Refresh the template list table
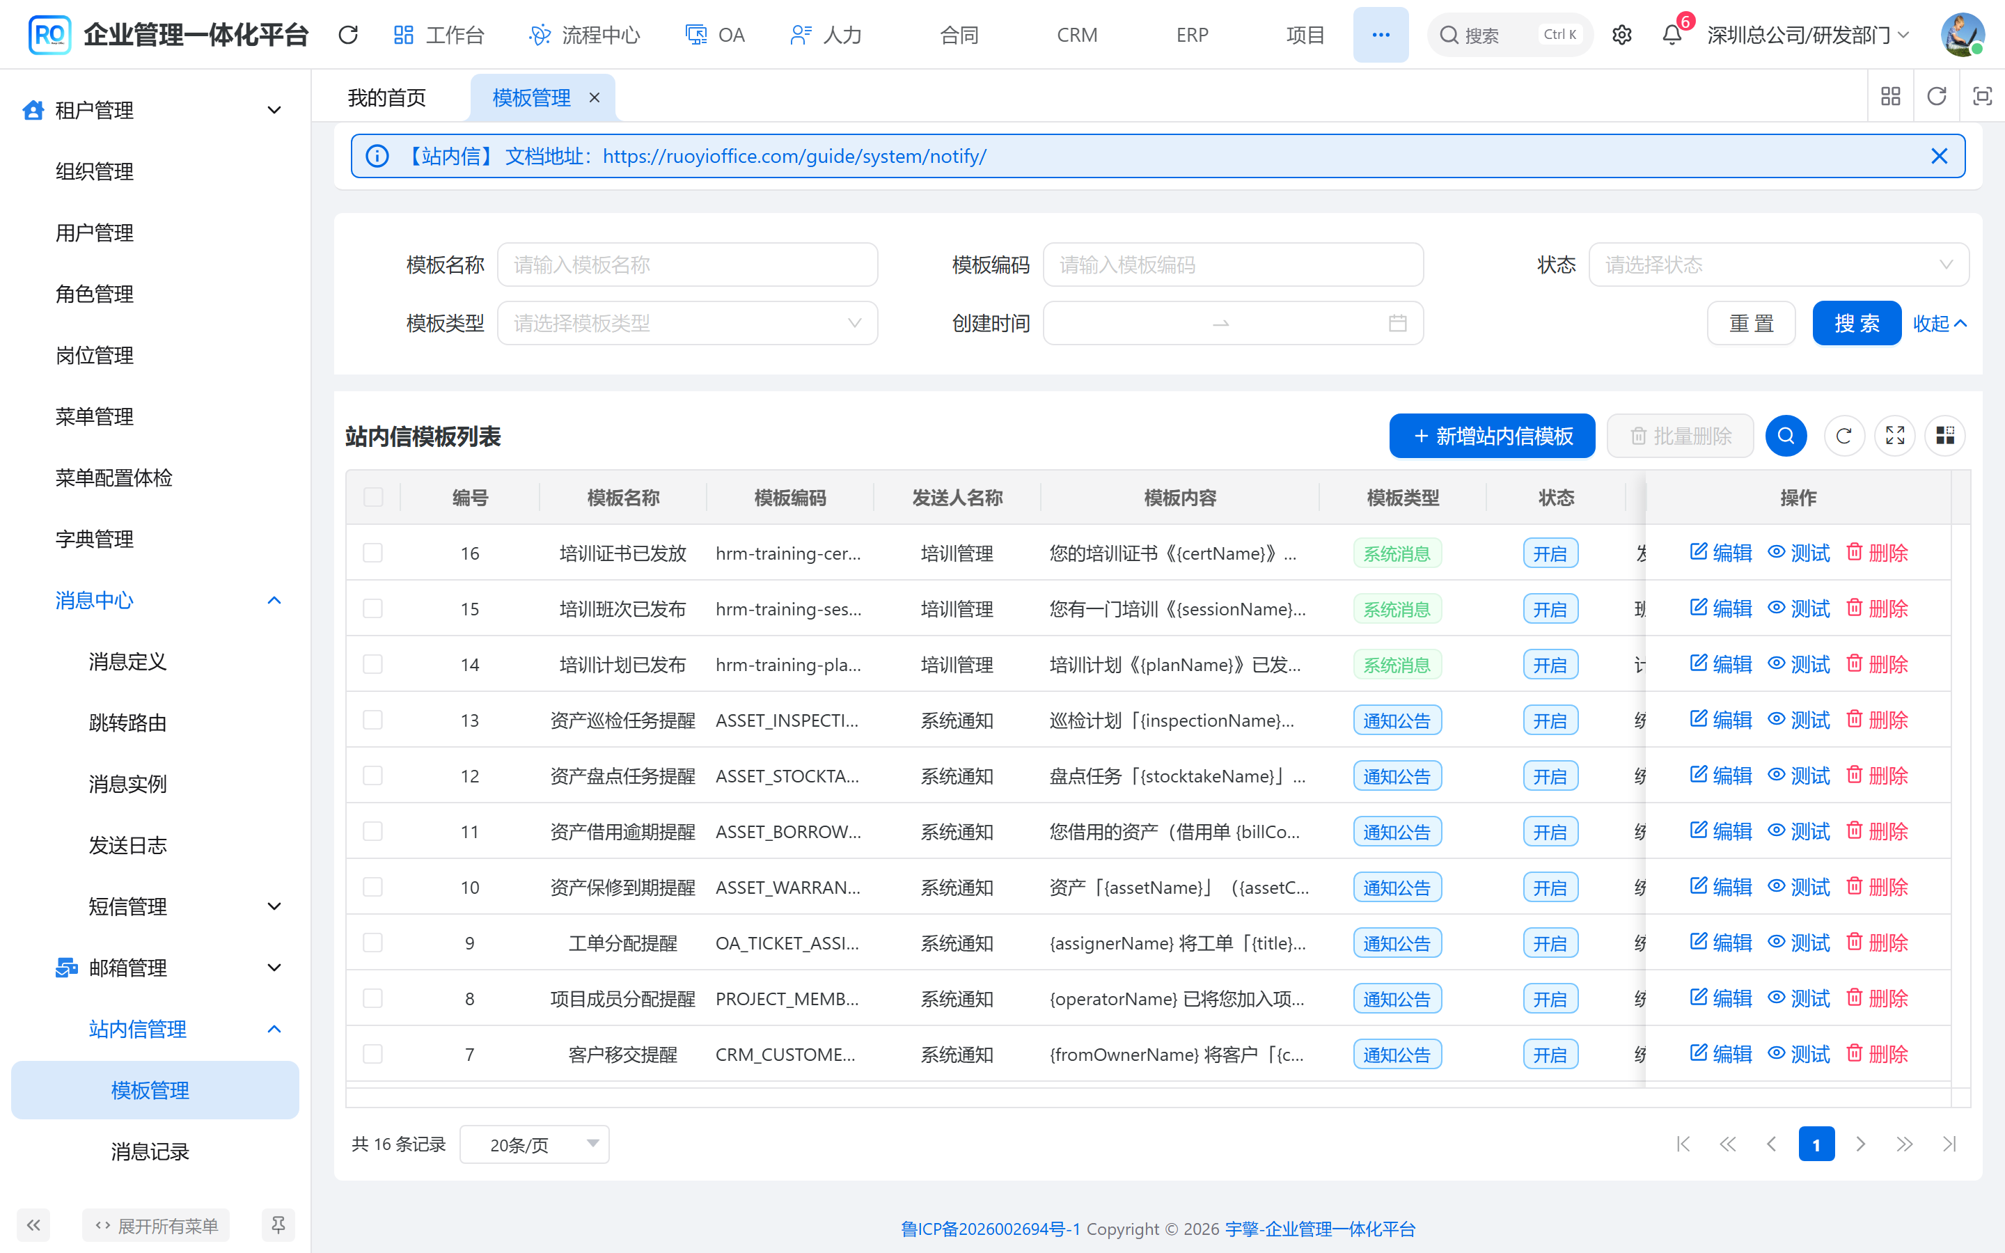This screenshot has width=2005, height=1253. (1843, 436)
